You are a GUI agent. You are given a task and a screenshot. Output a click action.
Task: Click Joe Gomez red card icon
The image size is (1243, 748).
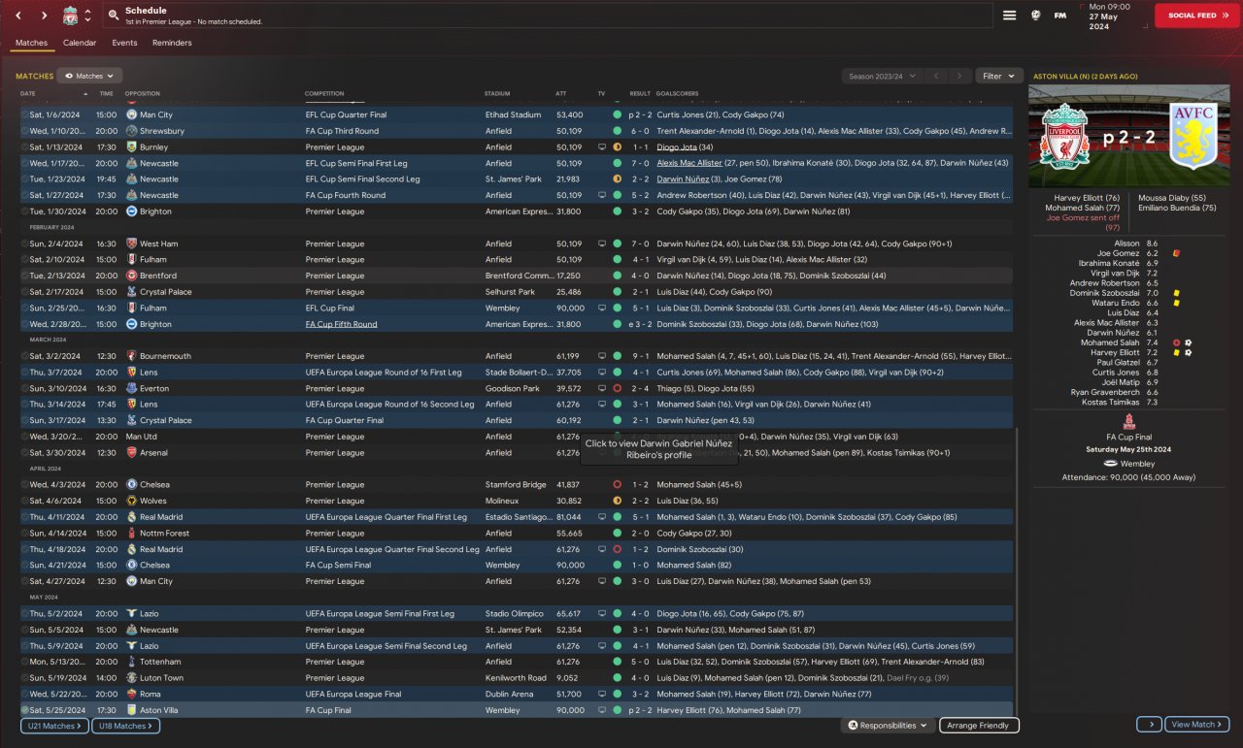tap(1176, 253)
